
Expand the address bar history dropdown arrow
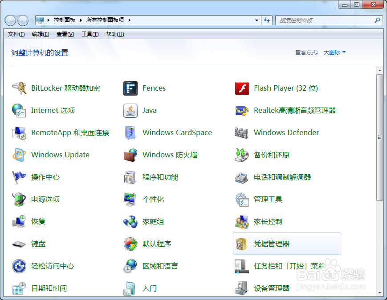(257, 20)
